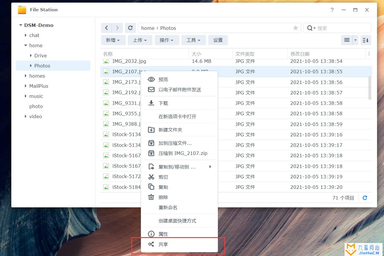
Task: Click the file list vertical scrollbar
Action: pos(370,88)
